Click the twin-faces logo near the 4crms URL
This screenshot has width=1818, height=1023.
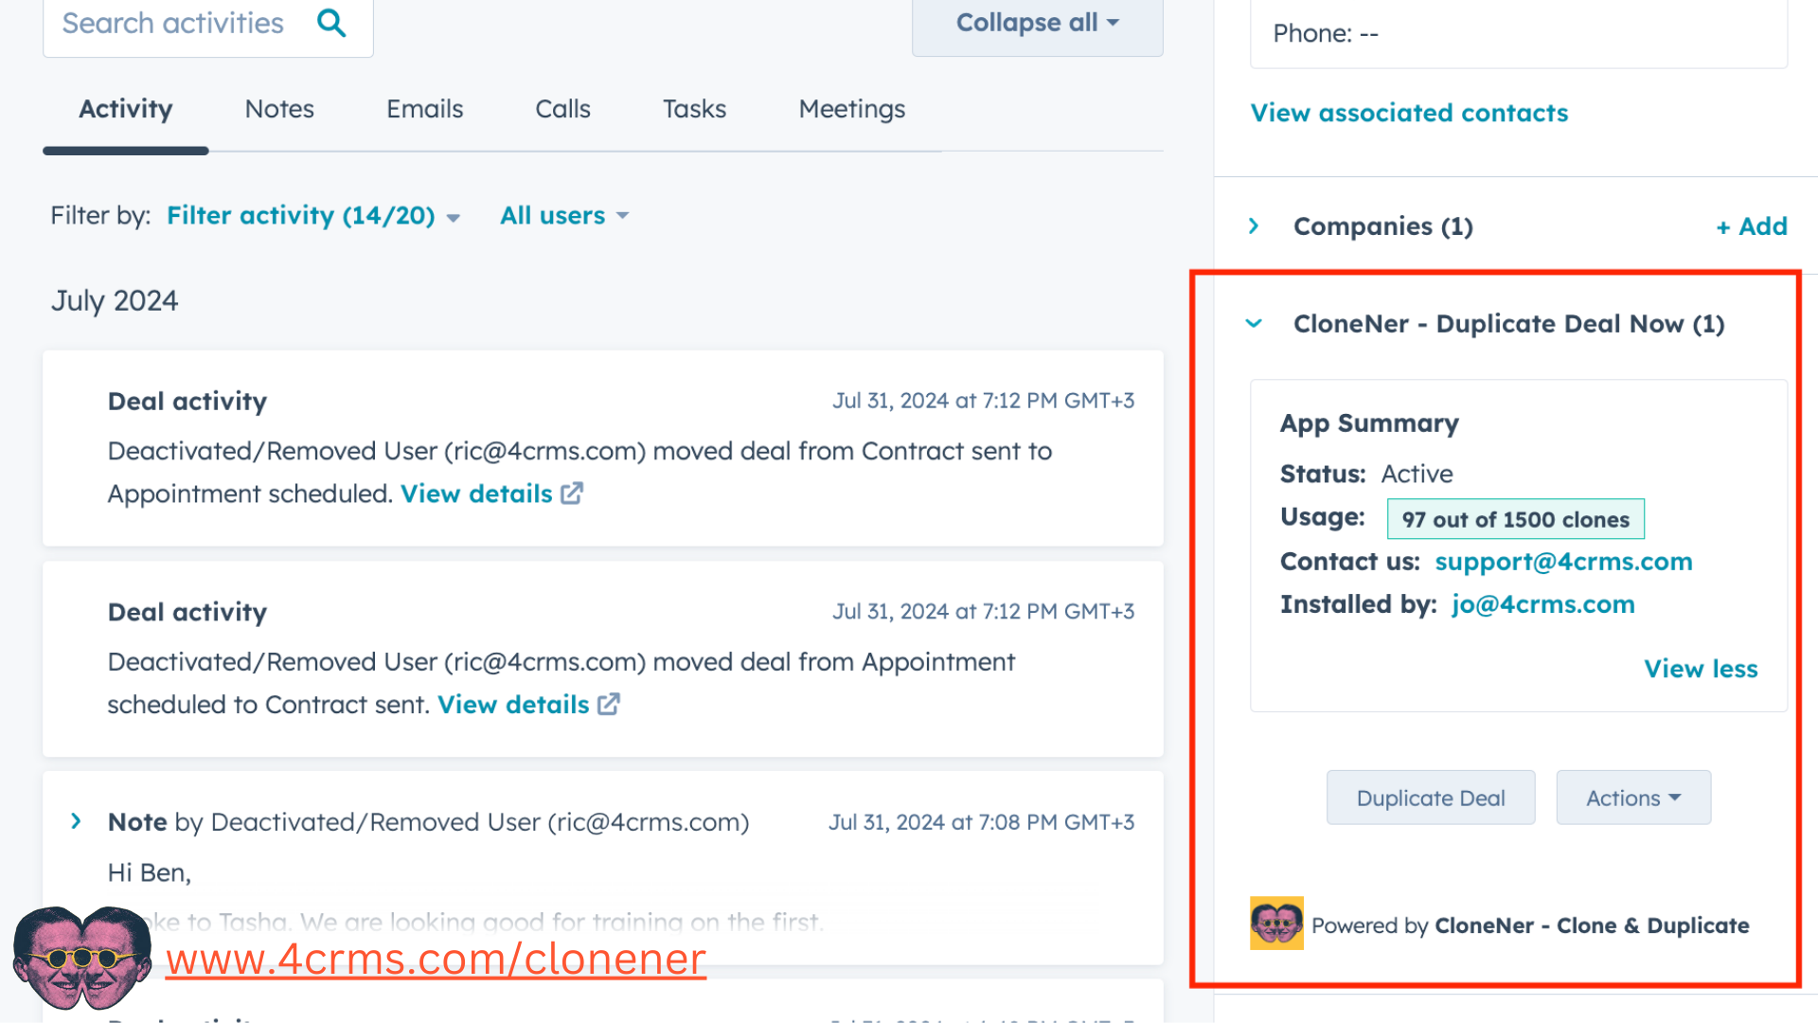82,958
